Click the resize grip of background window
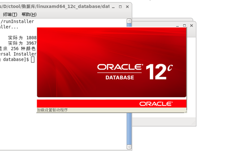 point(194,123)
